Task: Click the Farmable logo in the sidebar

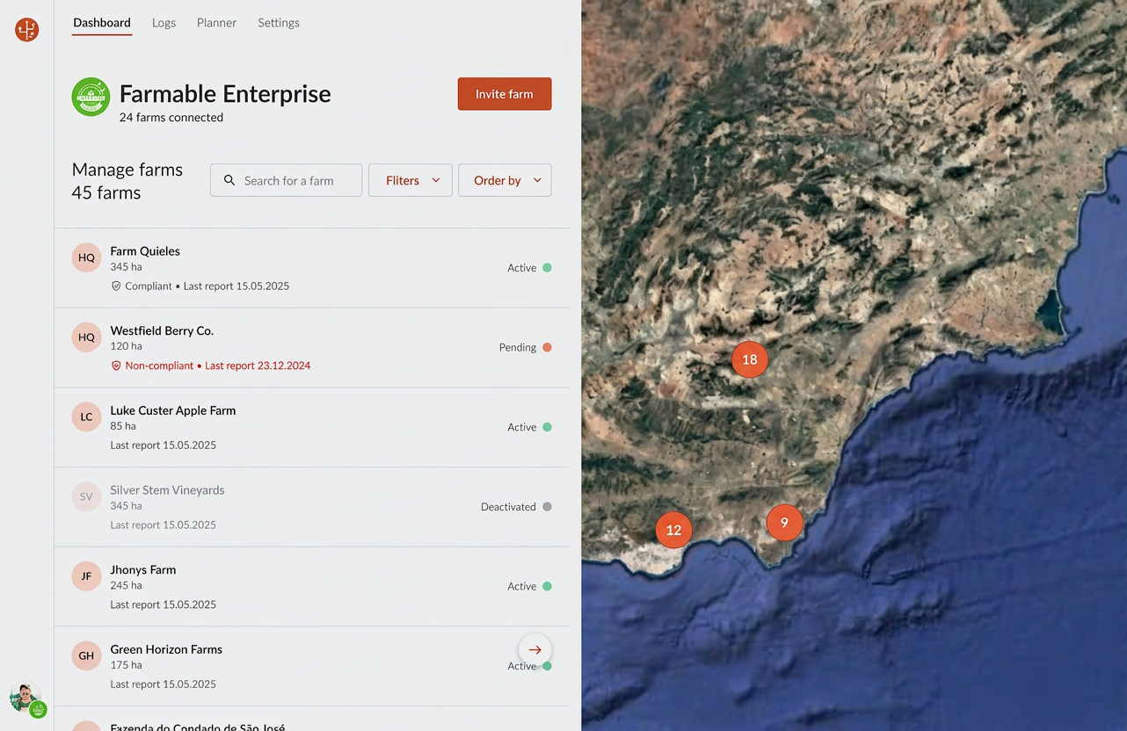Action: pyautogui.click(x=27, y=30)
